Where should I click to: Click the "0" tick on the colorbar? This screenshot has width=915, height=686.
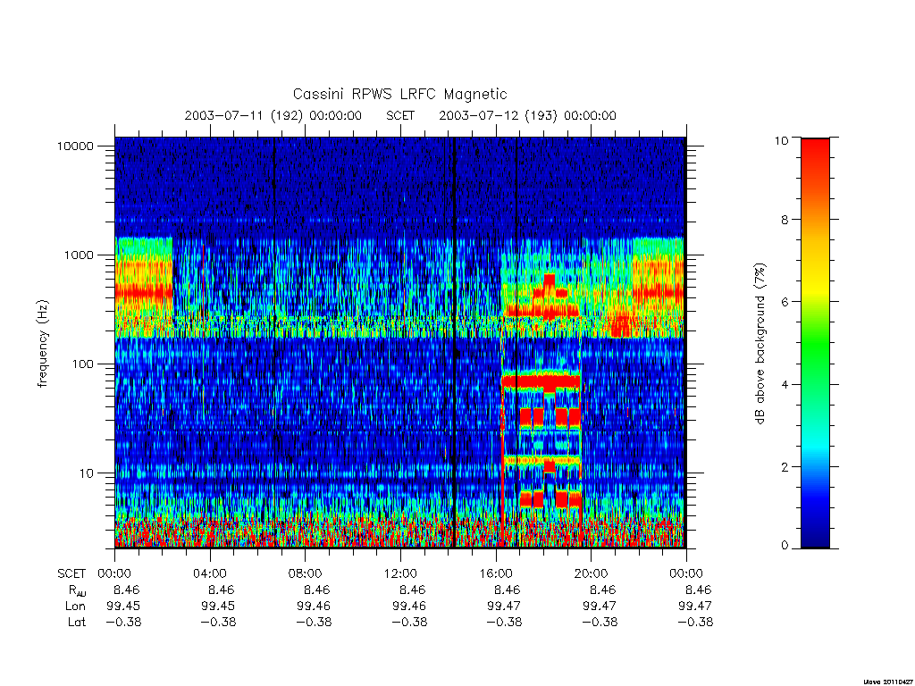point(784,546)
